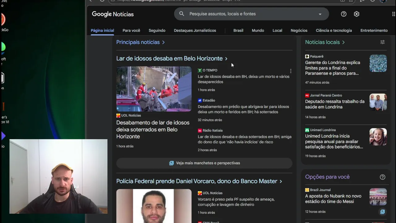Open Google Notícias help icon
Viewport: 396px width, 223px height.
[x=343, y=14]
